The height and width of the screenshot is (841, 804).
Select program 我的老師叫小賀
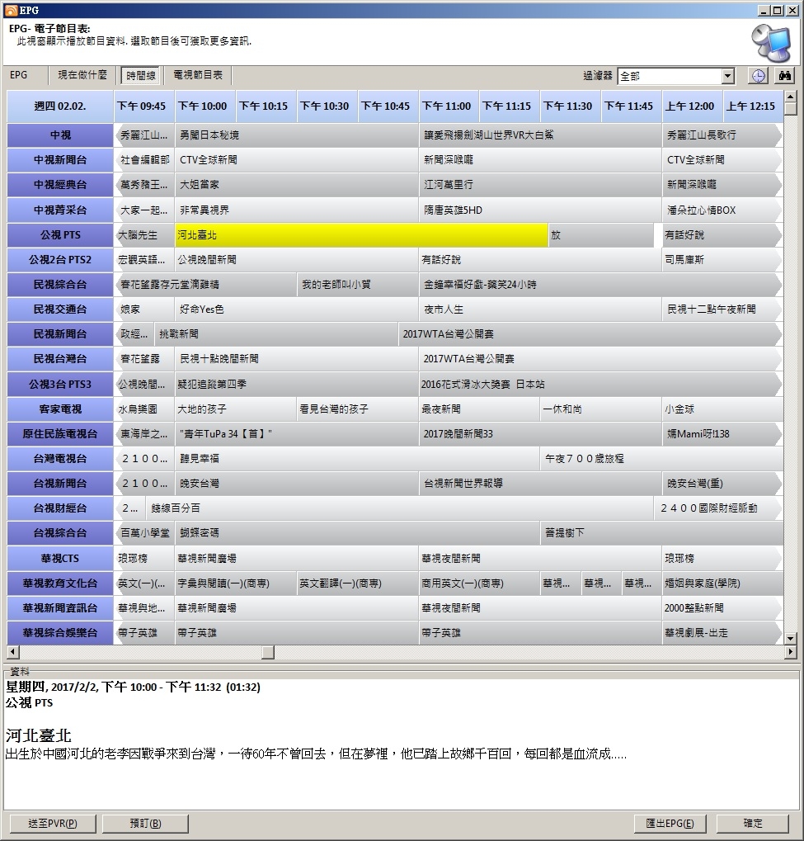358,284
